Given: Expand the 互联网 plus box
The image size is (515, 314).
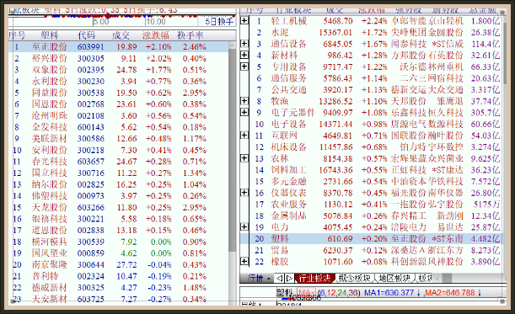Looking at the screenshot, I should pyautogui.click(x=244, y=136).
